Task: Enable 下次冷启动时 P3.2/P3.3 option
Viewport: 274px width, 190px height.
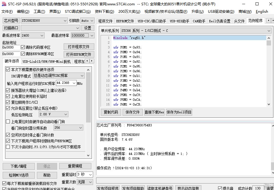Action: (8, 147)
